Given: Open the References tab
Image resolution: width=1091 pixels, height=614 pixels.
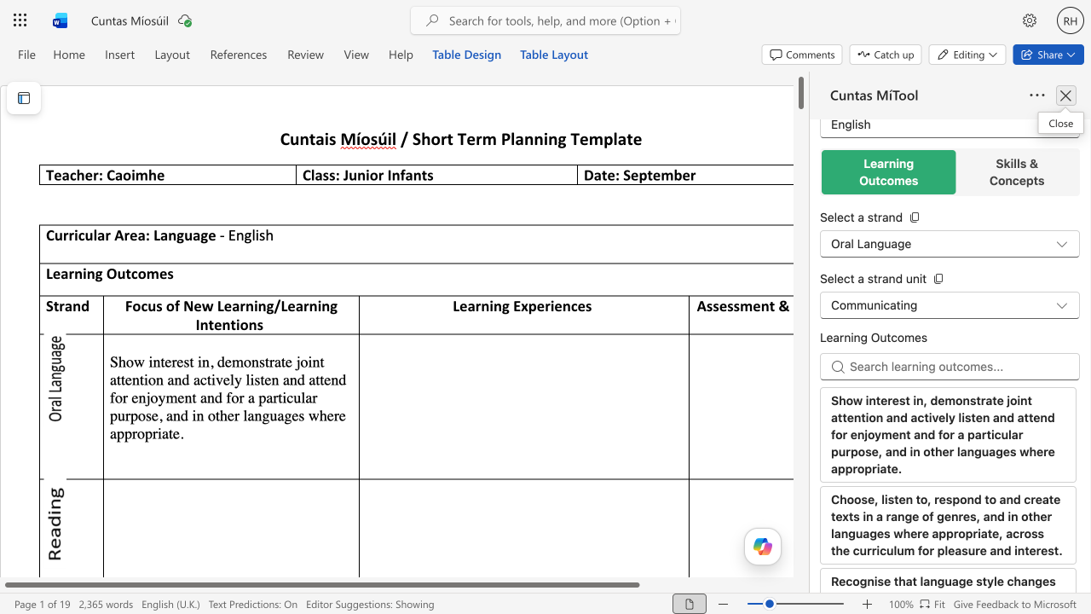Looking at the screenshot, I should pyautogui.click(x=239, y=55).
